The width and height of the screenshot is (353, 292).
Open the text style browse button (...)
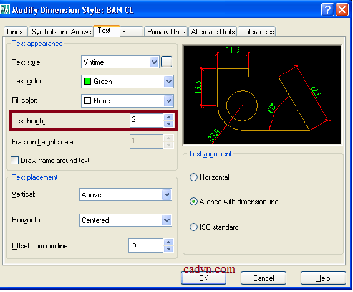pos(167,62)
